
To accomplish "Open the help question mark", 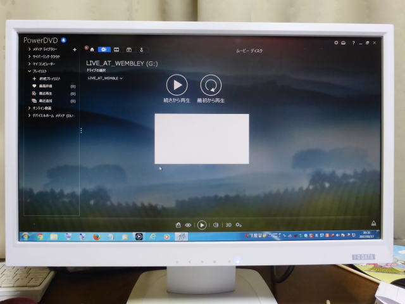I will coord(353,43).
